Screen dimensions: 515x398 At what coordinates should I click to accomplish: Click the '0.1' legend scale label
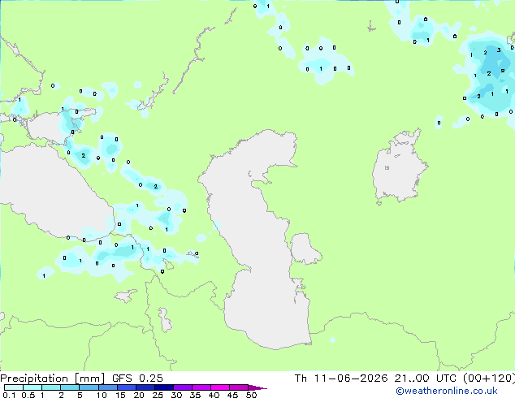pos(10,395)
